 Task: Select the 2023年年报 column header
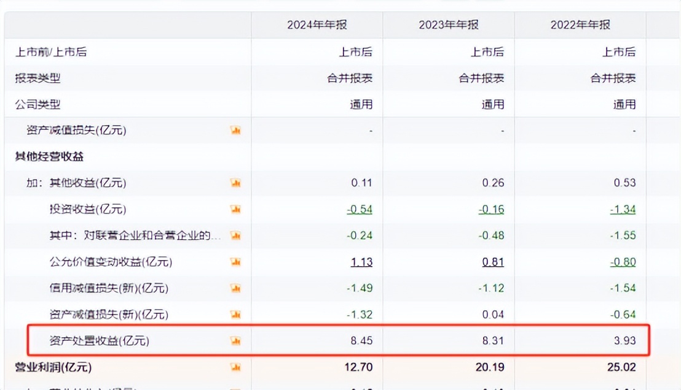coord(449,25)
